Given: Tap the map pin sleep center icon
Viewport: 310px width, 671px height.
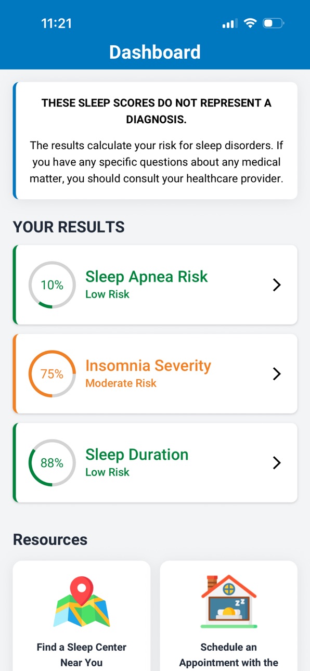Looking at the screenshot, I should click(82, 601).
